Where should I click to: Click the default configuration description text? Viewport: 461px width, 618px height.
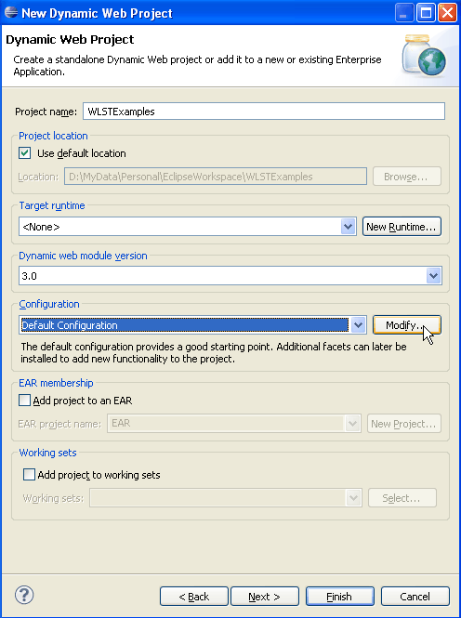click(x=214, y=353)
